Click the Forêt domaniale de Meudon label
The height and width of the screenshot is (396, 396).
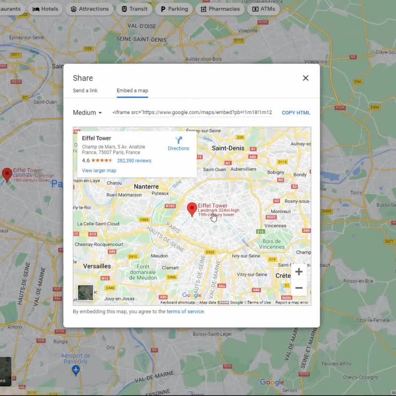coord(143,272)
